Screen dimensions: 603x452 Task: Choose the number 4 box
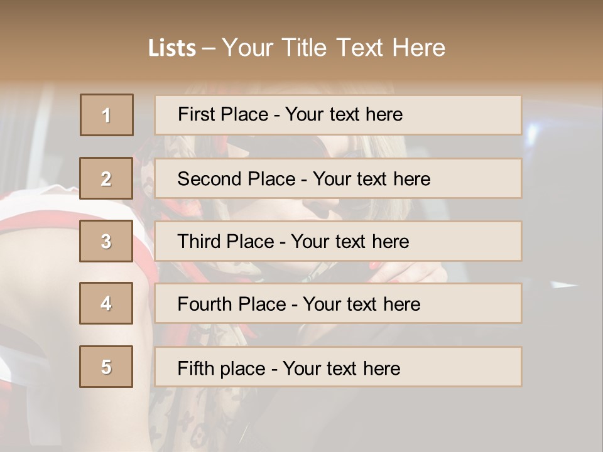(107, 303)
